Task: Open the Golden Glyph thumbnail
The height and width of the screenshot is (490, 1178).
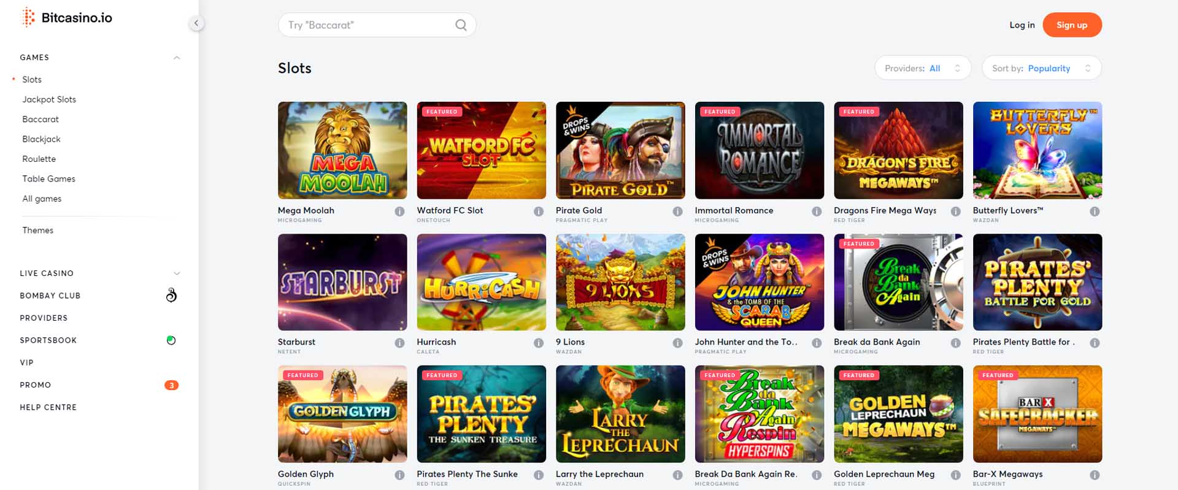Action: coord(342,414)
